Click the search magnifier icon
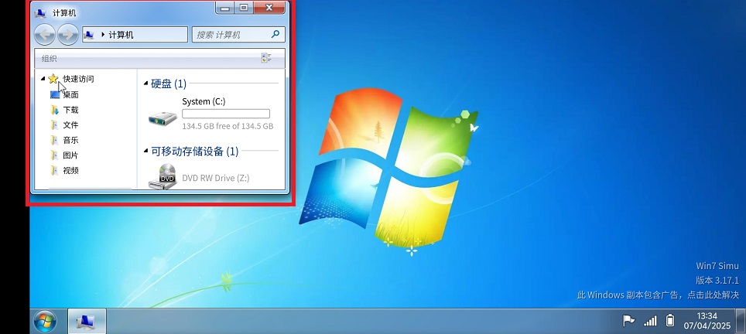 point(275,34)
